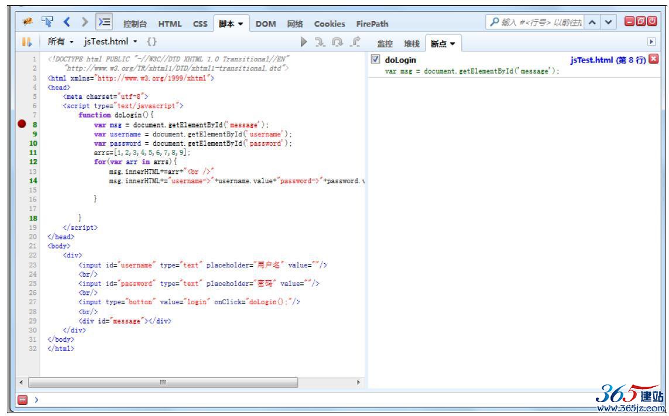Detach Firebug into a separate window
Viewport: 669px width, 416px height.
click(x=641, y=21)
